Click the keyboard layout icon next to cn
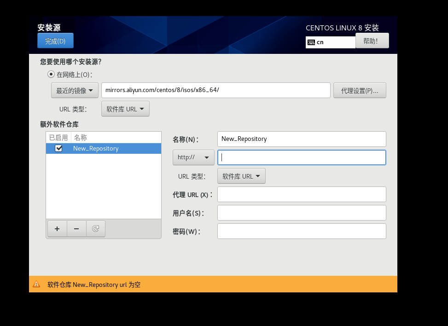Screen dimensions: 448x326 pos(311,42)
